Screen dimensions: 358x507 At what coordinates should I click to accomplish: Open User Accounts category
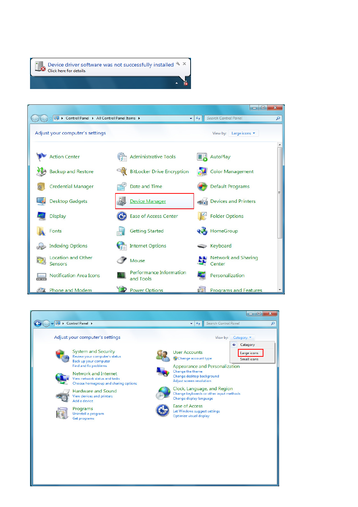click(x=188, y=352)
